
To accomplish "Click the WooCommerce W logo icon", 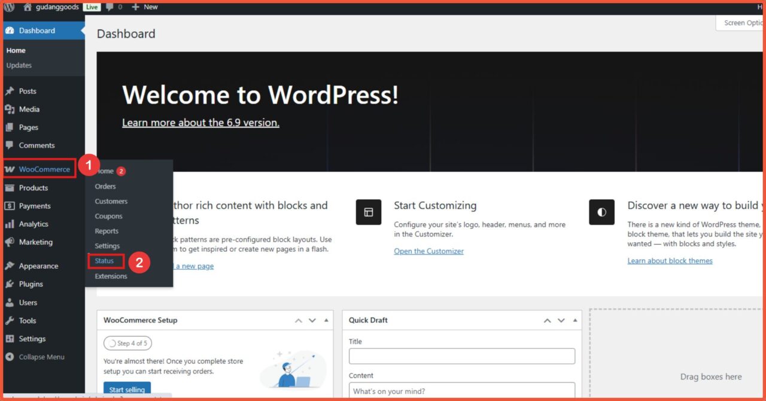I will click(10, 169).
